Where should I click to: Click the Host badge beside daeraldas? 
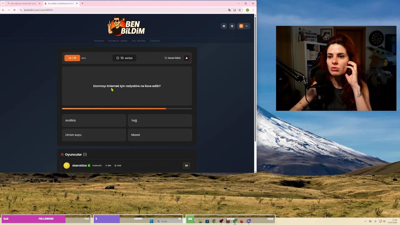(118, 166)
